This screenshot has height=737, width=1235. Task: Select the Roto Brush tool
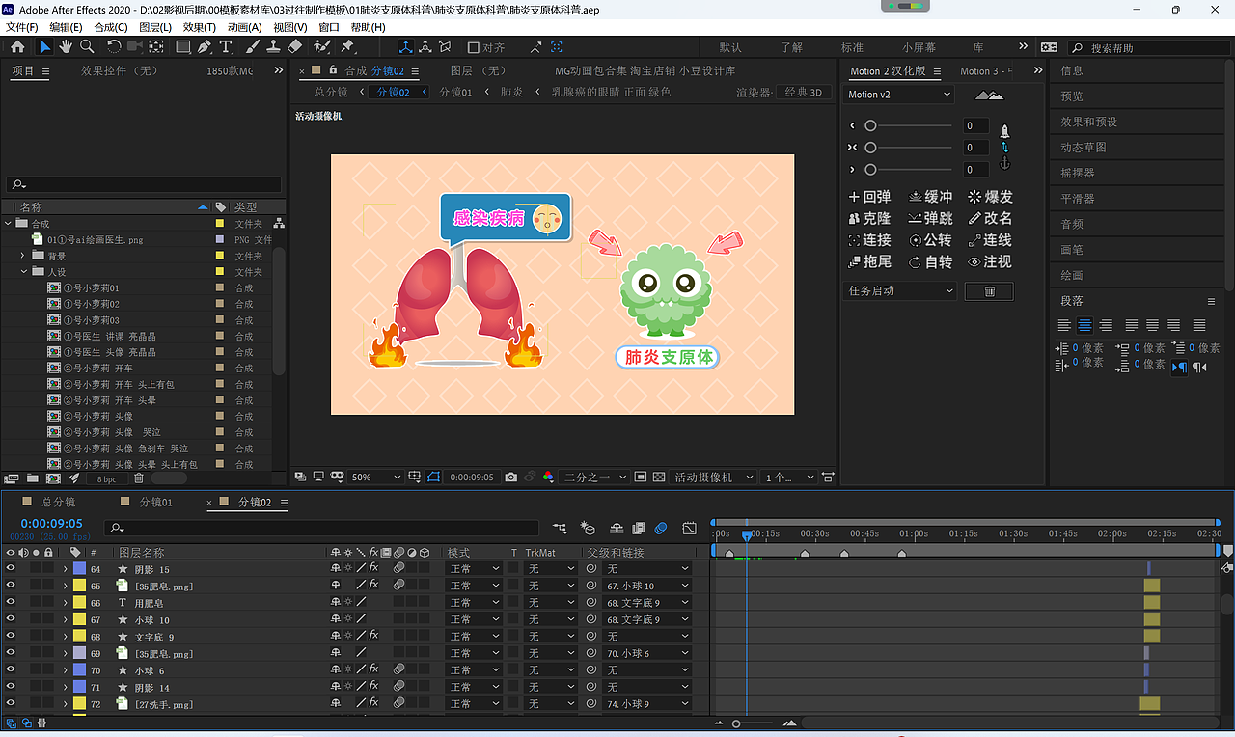point(321,46)
